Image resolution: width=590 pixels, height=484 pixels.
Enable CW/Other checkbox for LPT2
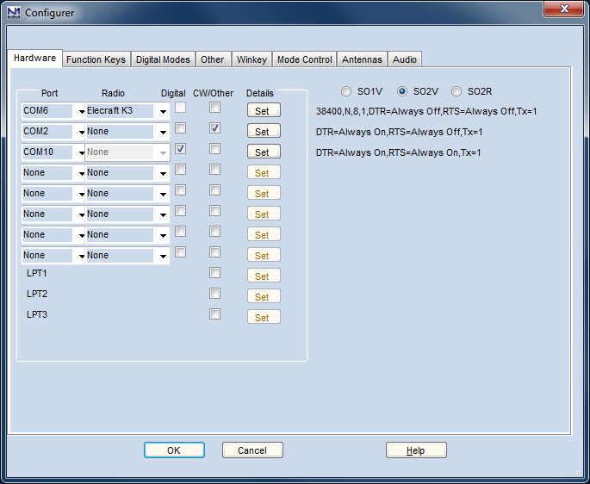(x=214, y=293)
